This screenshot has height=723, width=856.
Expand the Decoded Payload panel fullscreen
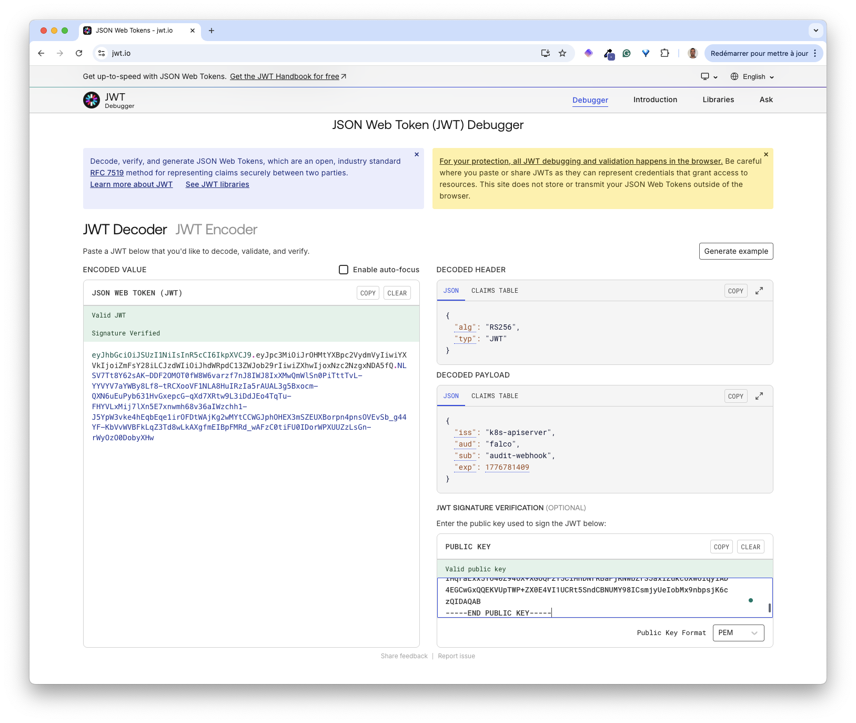pos(759,396)
